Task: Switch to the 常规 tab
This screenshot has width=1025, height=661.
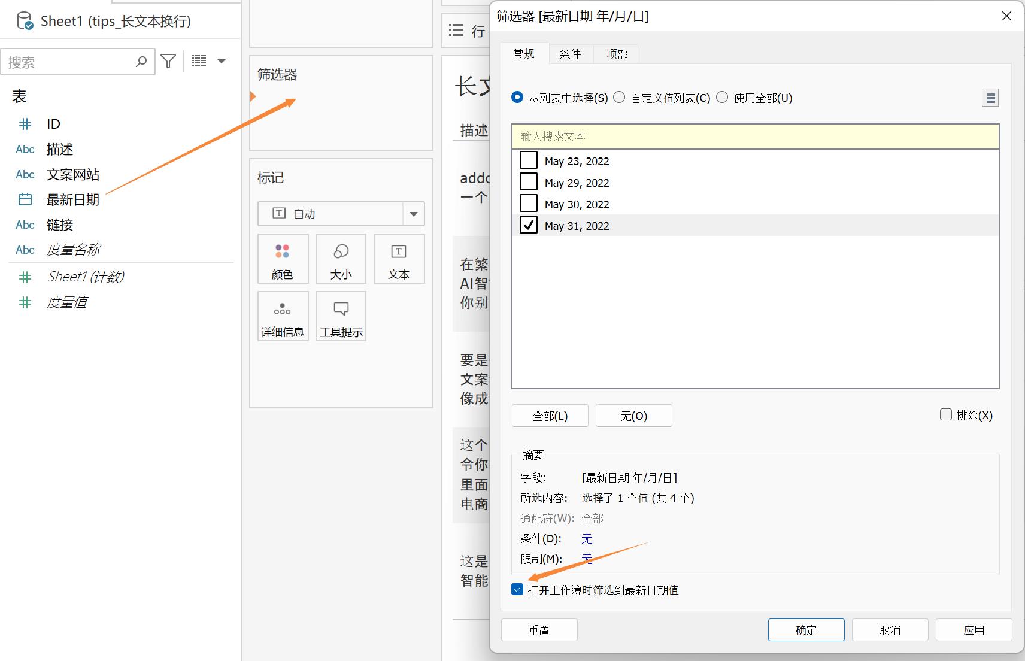Action: point(524,54)
